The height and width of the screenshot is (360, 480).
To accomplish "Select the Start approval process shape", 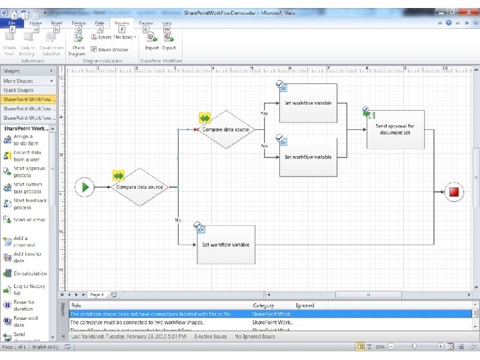I will tap(25, 172).
